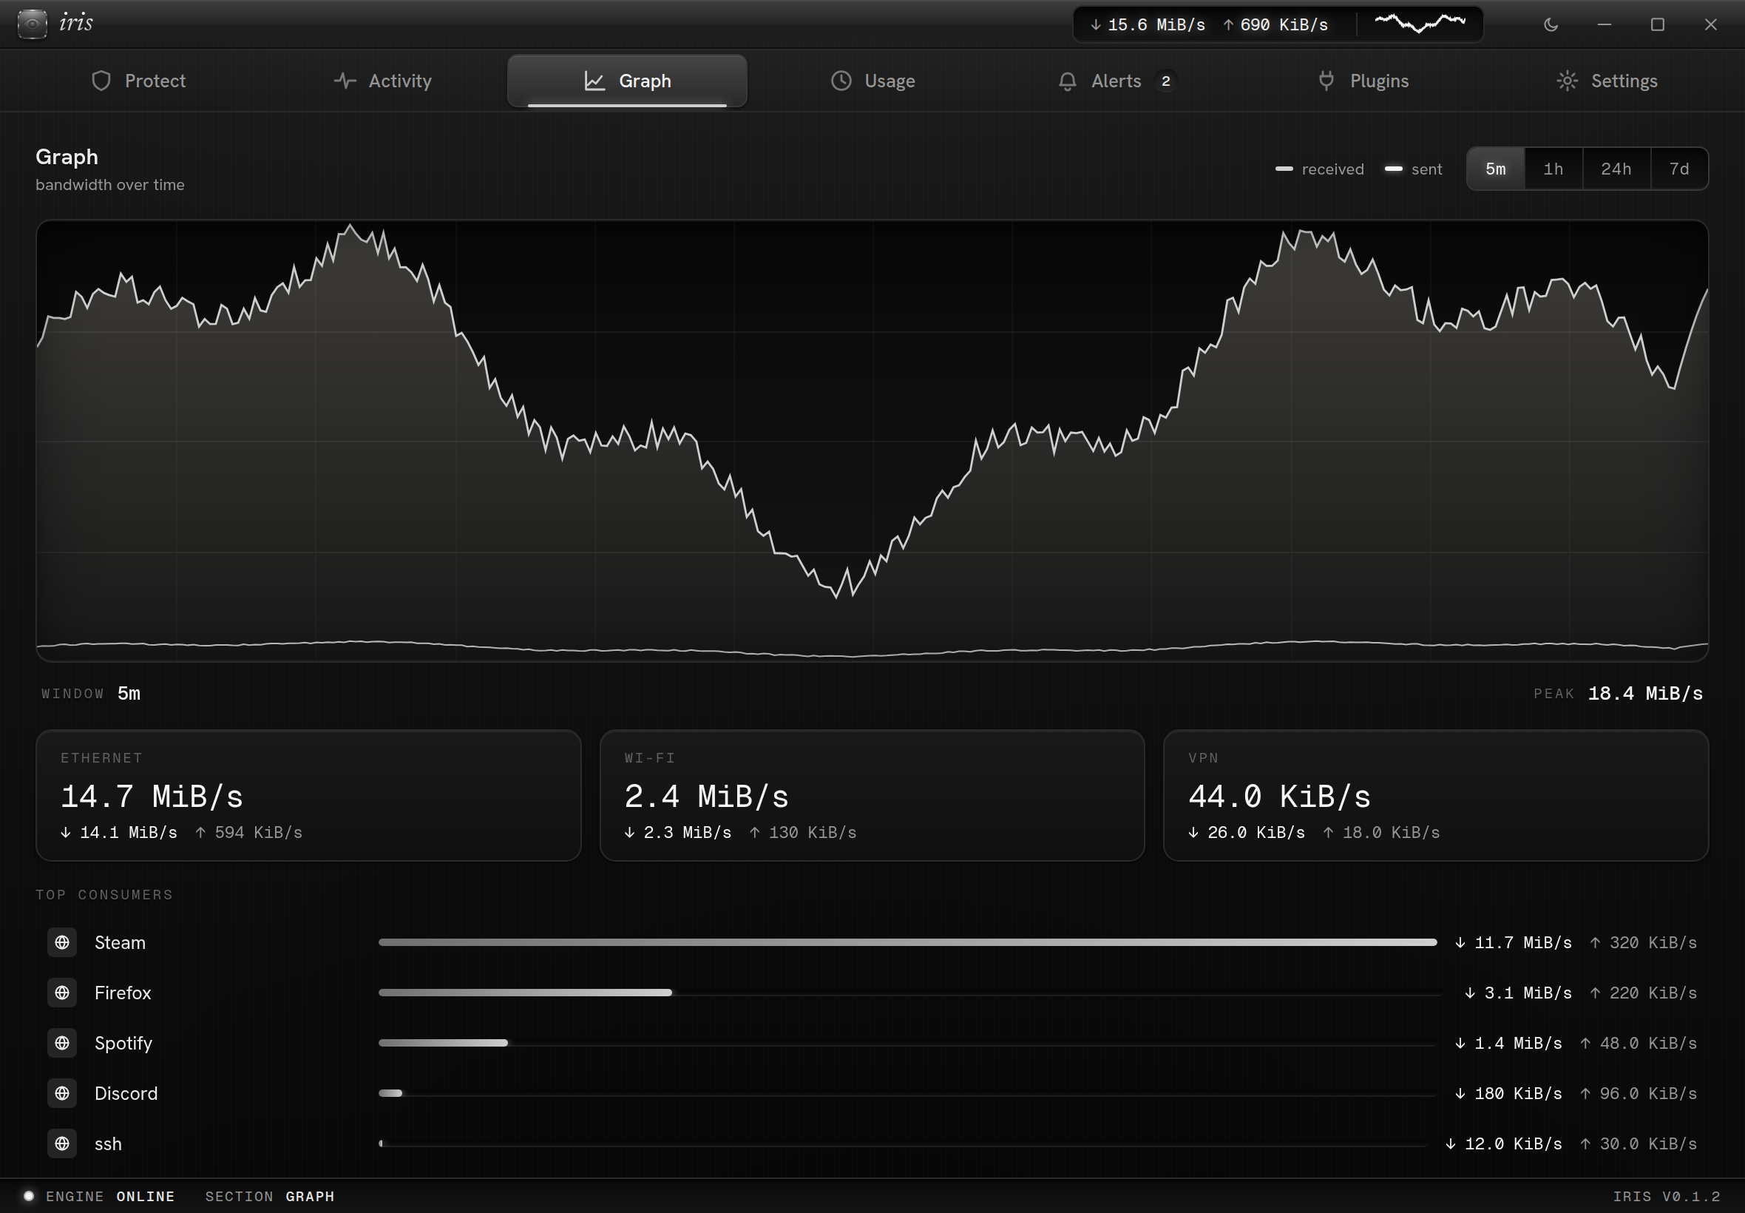Screen dimensions: 1745x1213
Task: Open the Plugins tab
Action: 1361,81
